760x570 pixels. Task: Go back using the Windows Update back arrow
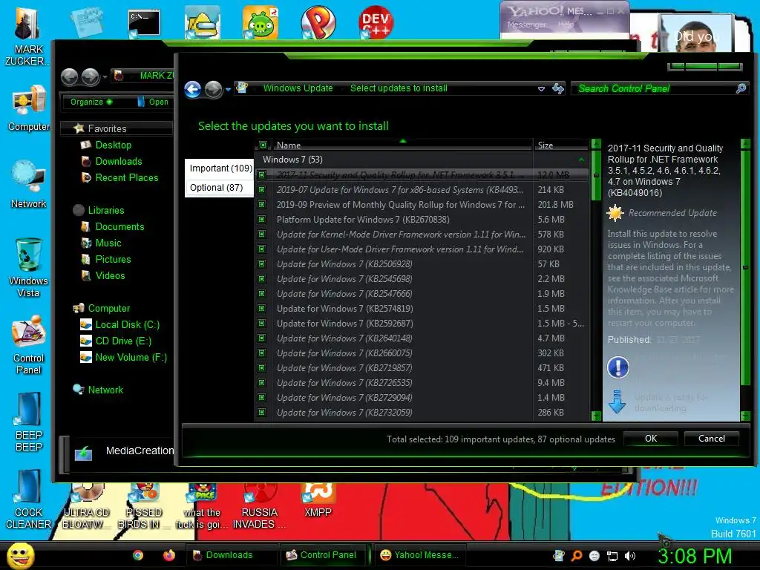point(192,89)
